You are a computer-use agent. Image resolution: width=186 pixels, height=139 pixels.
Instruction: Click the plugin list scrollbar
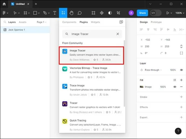click(124, 74)
